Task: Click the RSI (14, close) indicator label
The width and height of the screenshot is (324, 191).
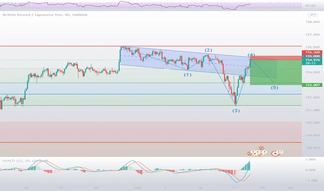Action: (16, 4)
